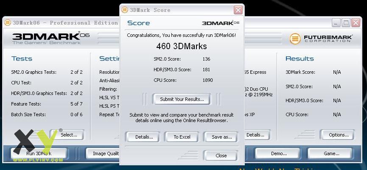Click the Results 'CPU Score:' N/A value
The height and width of the screenshot is (170, 367).
(337, 114)
